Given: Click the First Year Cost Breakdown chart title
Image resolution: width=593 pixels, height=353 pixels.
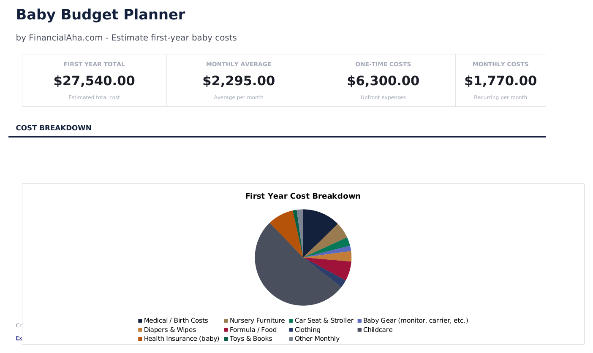Looking at the screenshot, I should (303, 196).
